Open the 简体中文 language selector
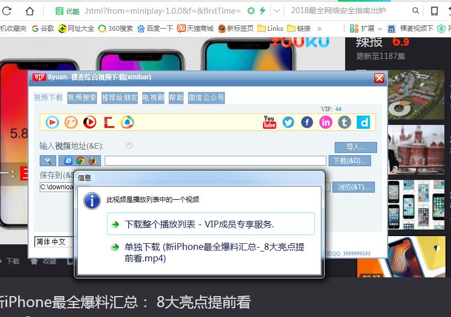Image resolution: width=451 pixels, height=317 pixels. coord(54,242)
